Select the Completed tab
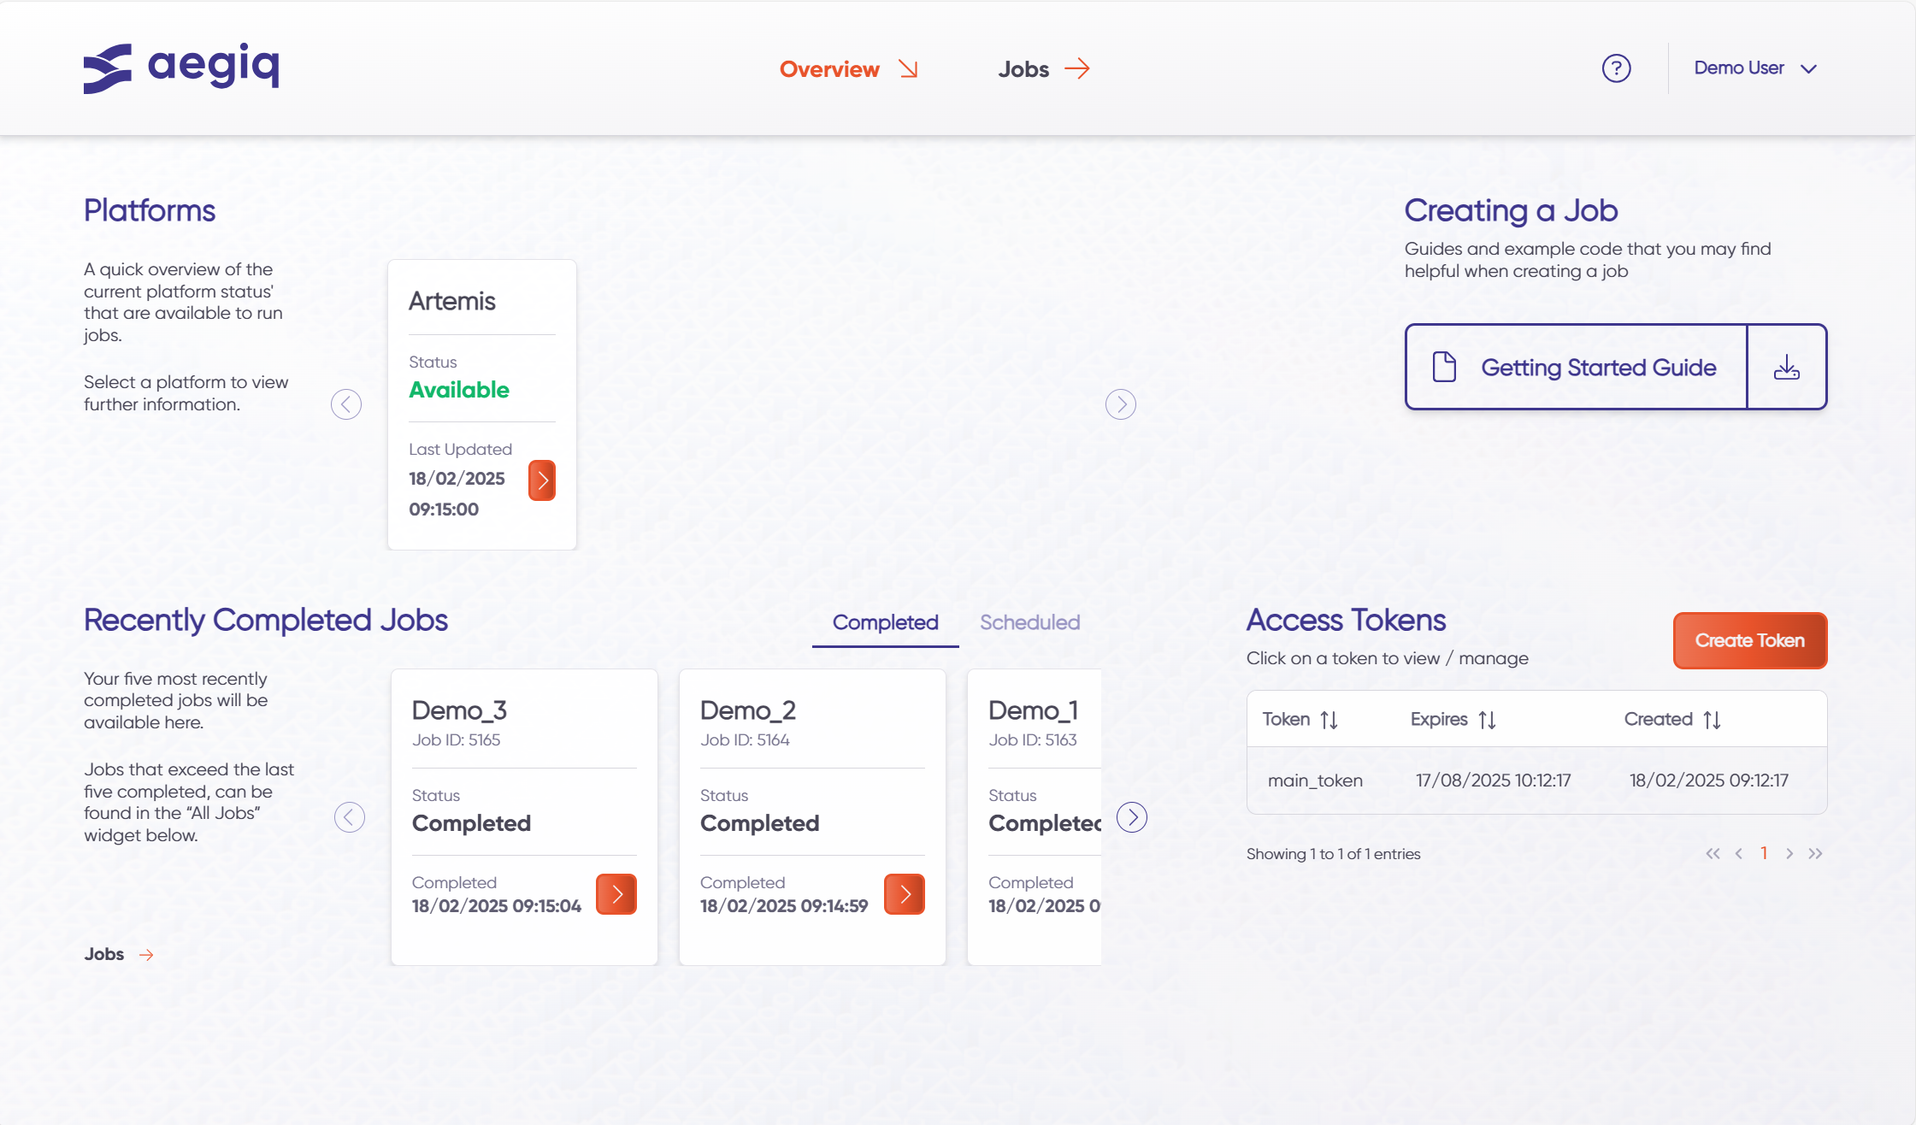This screenshot has height=1125, width=1916. 885,622
